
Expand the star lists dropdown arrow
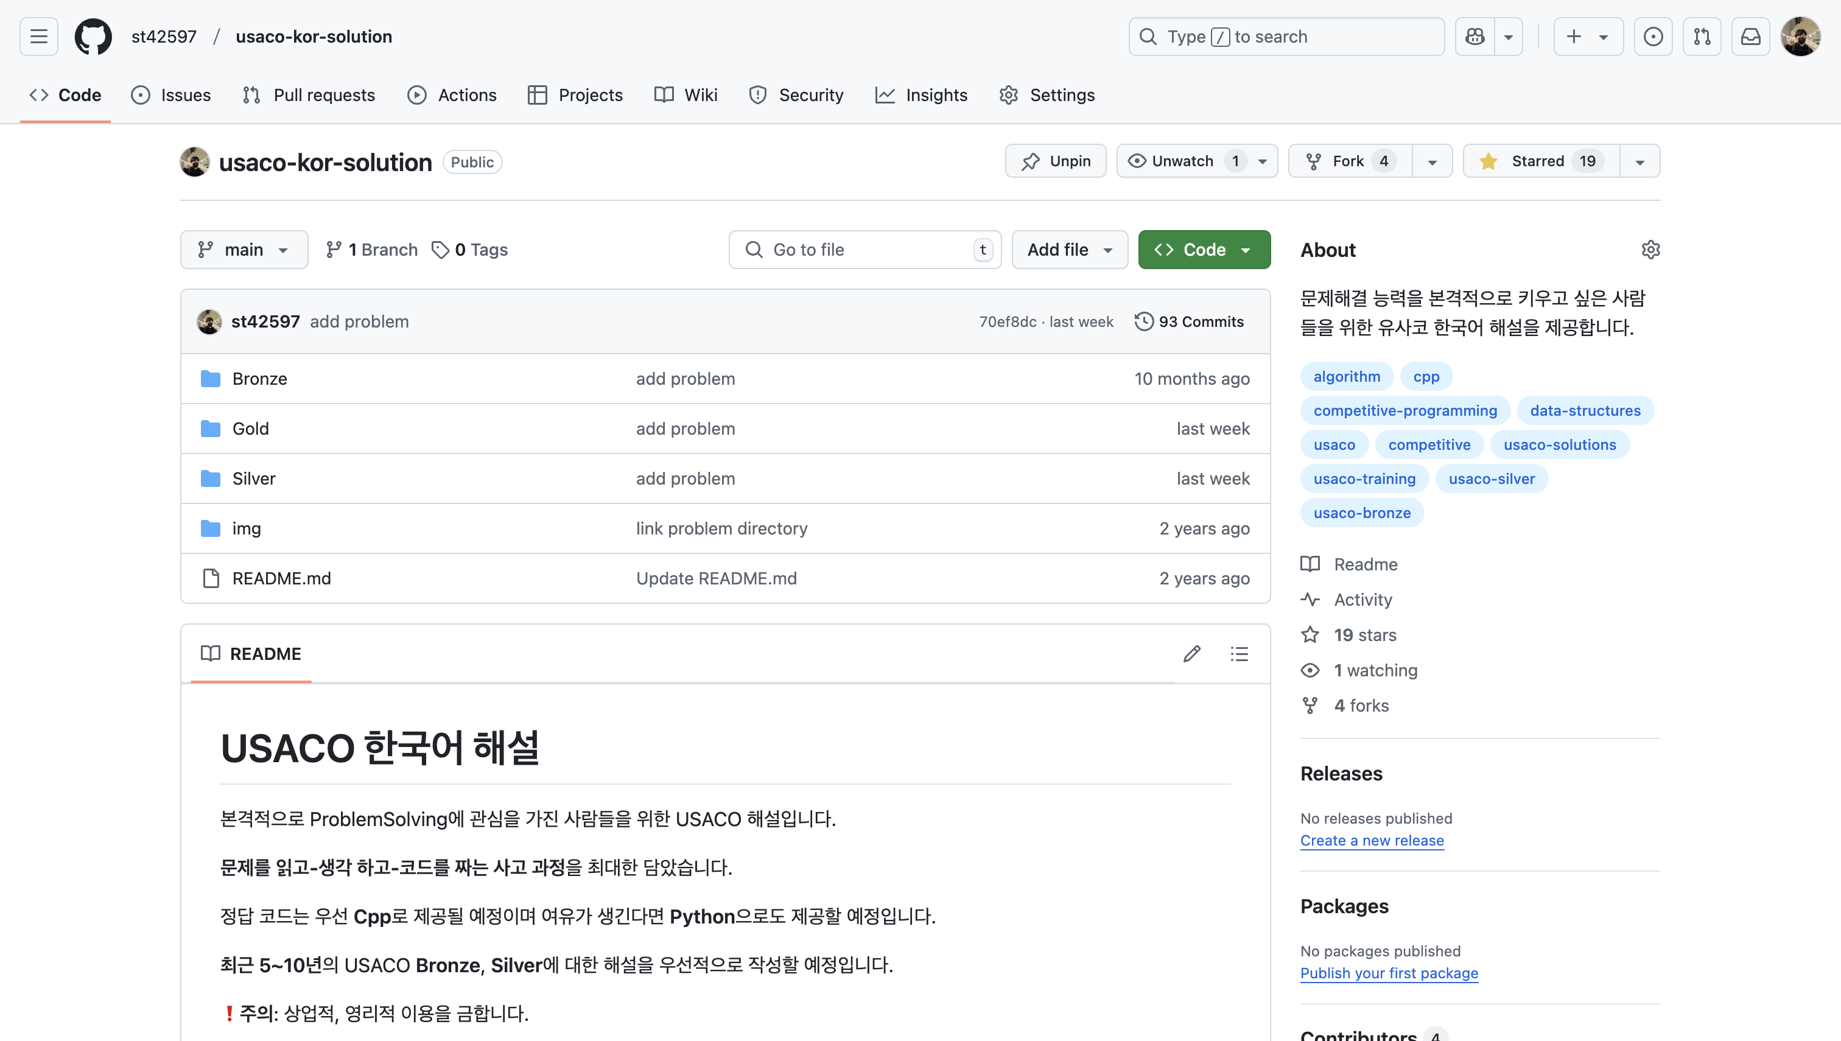(x=1640, y=161)
